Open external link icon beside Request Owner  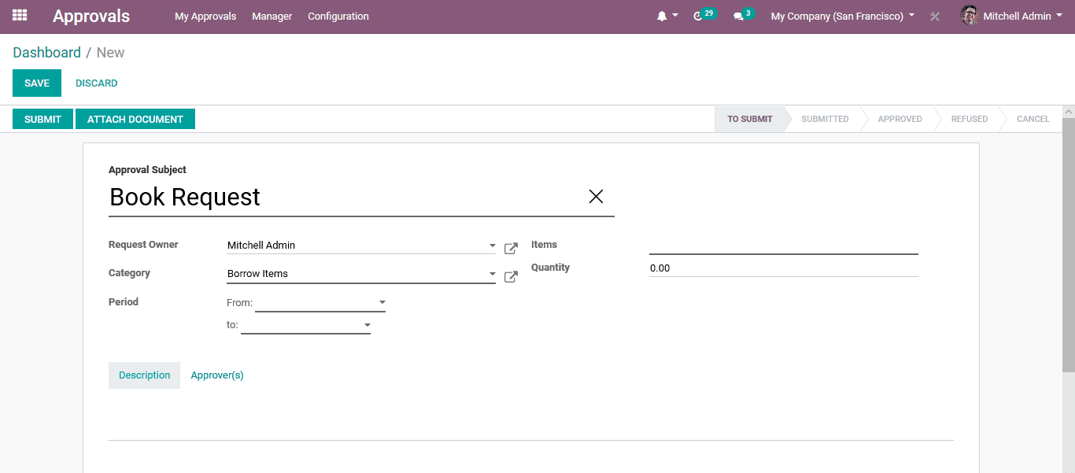pos(511,249)
